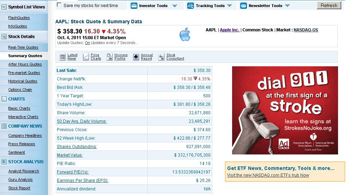Open Guru Analysis

[x=20, y=179]
